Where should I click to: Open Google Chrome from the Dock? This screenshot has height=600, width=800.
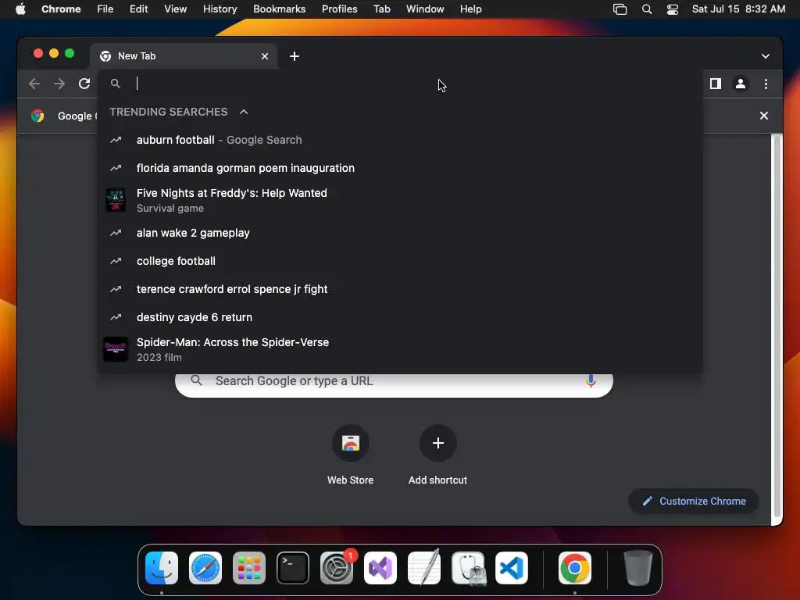click(x=575, y=568)
